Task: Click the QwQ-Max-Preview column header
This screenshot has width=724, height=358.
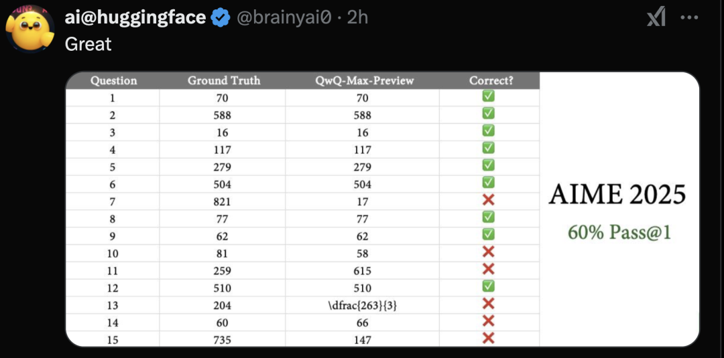Action: 364,80
